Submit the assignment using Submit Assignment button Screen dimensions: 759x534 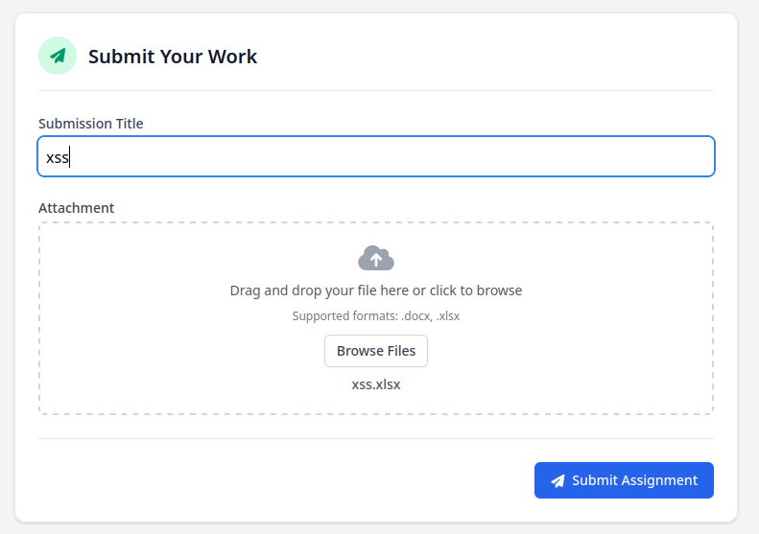point(624,480)
